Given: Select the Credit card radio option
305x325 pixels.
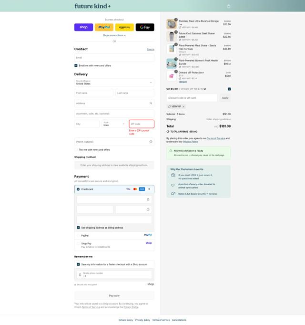Looking at the screenshot, I should [78, 189].
